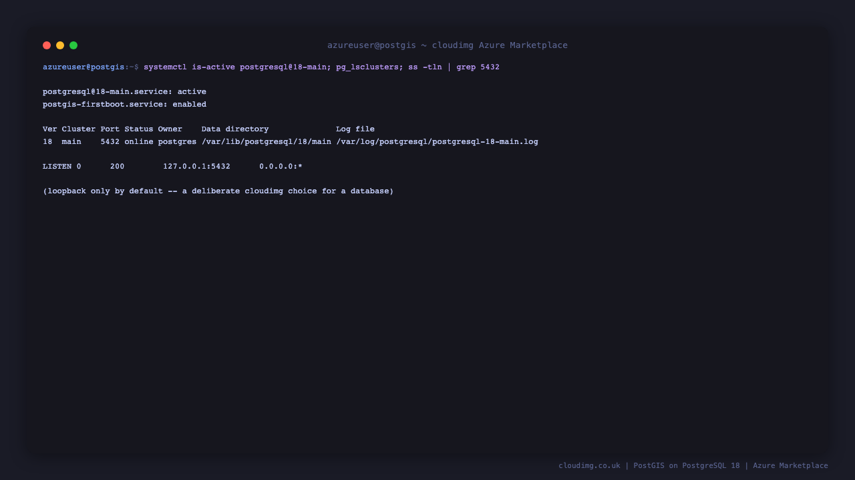
Task: Click the line 'postgresql@18-main.service: active'
Action: [124, 92]
